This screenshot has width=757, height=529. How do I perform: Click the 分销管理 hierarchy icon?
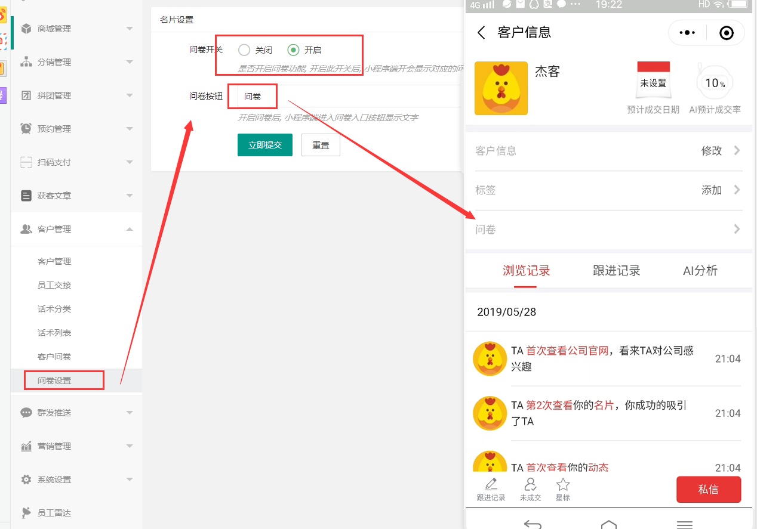(26, 62)
